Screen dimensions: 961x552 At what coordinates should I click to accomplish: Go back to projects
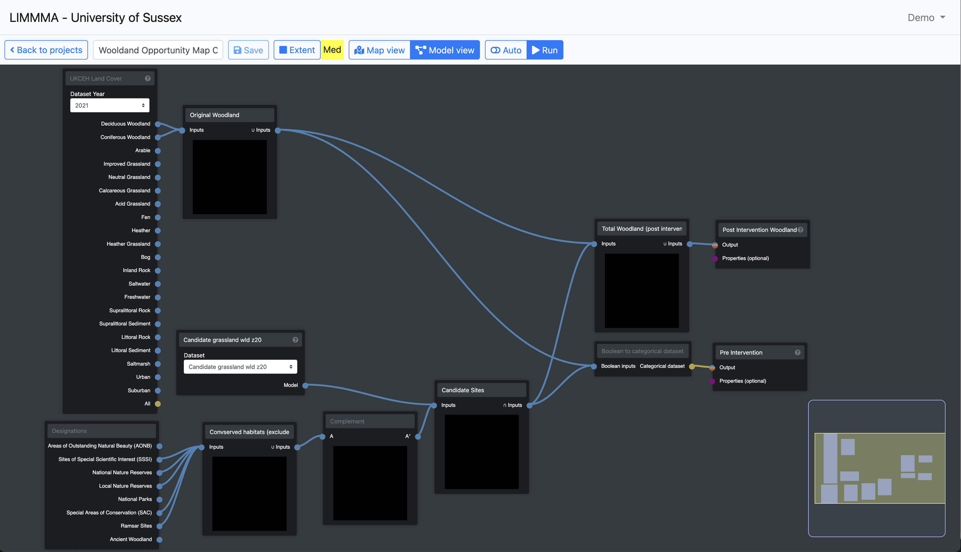coord(46,50)
